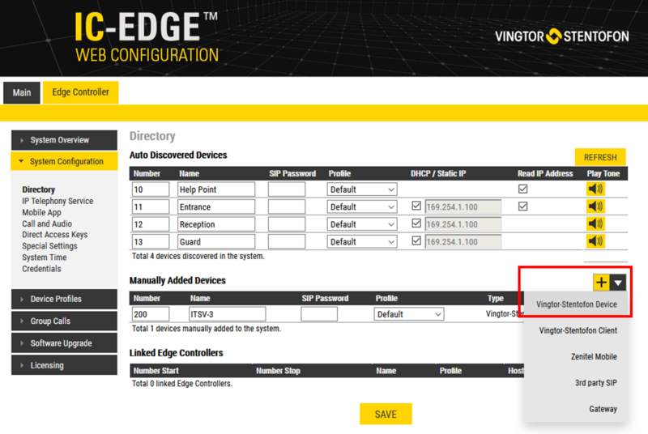
Task: Toggle static IP checkbox for Reception
Action: tap(416, 223)
